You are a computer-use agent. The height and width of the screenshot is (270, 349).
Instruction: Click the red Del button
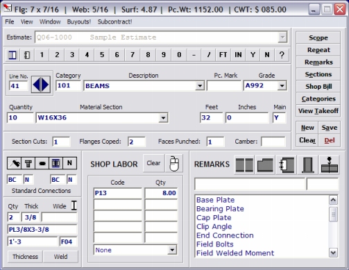tap(330, 140)
